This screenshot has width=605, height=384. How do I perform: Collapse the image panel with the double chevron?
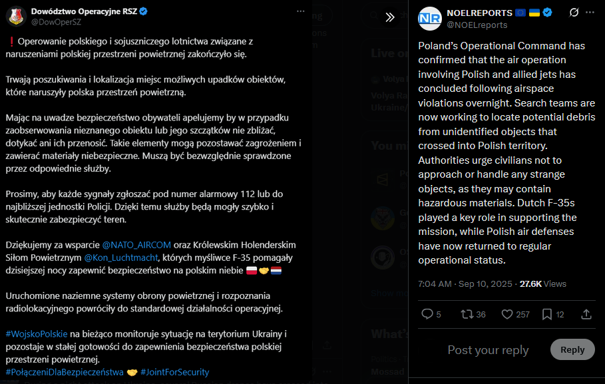click(390, 17)
